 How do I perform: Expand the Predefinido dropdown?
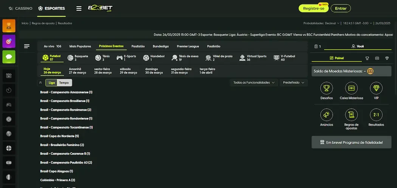[293, 82]
